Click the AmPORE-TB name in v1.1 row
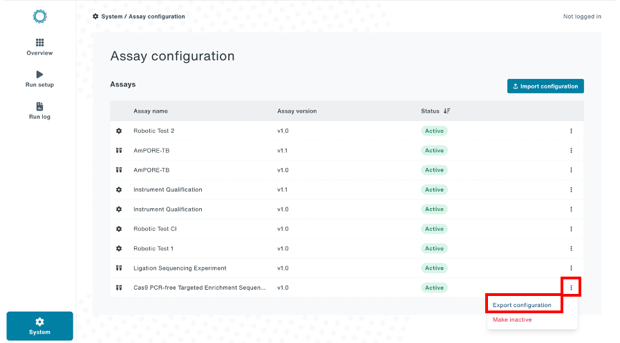This screenshot has height=343, width=620. [151, 150]
